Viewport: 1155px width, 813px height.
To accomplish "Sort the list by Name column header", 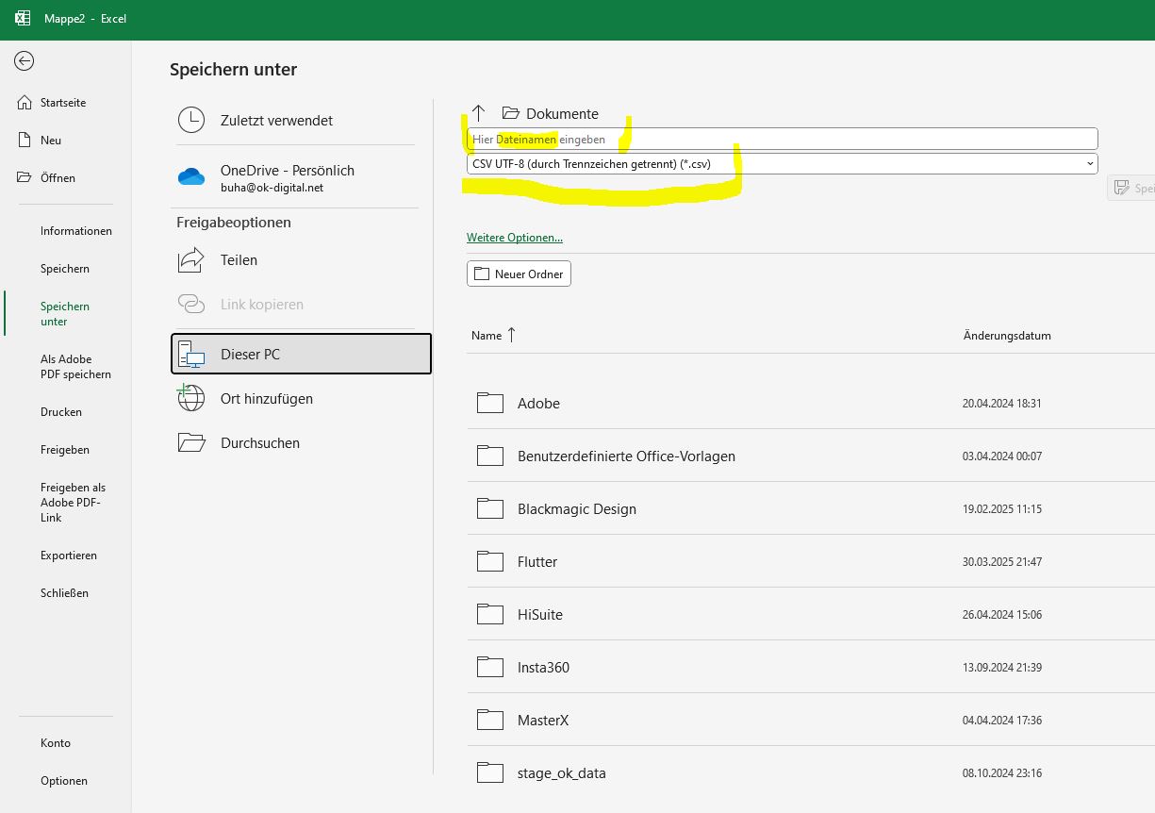I will 487,336.
